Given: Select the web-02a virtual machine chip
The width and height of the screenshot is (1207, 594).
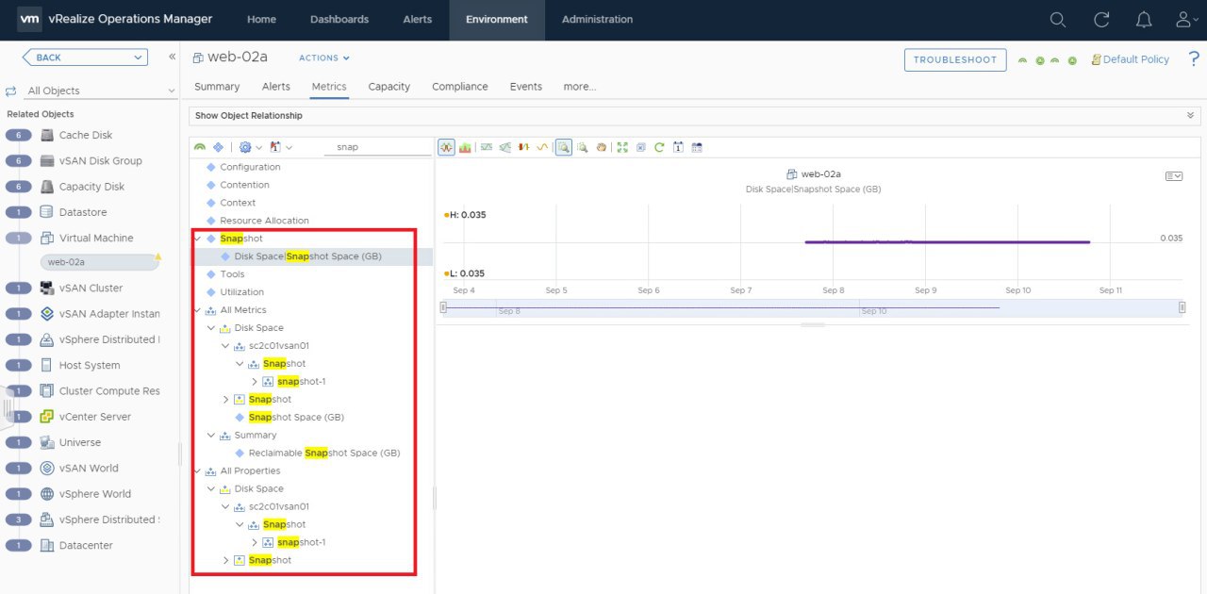Looking at the screenshot, I should [x=100, y=262].
